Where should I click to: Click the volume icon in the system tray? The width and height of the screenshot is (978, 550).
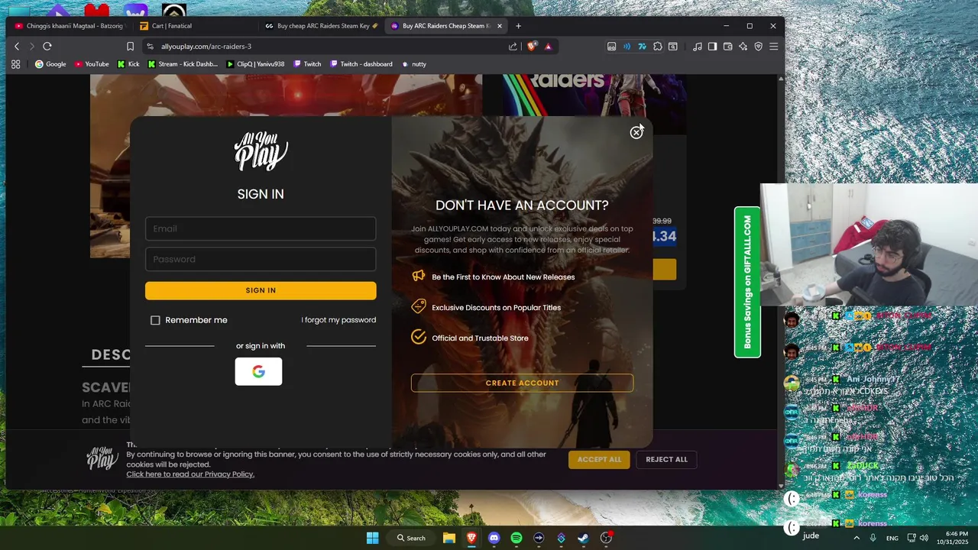(x=924, y=538)
